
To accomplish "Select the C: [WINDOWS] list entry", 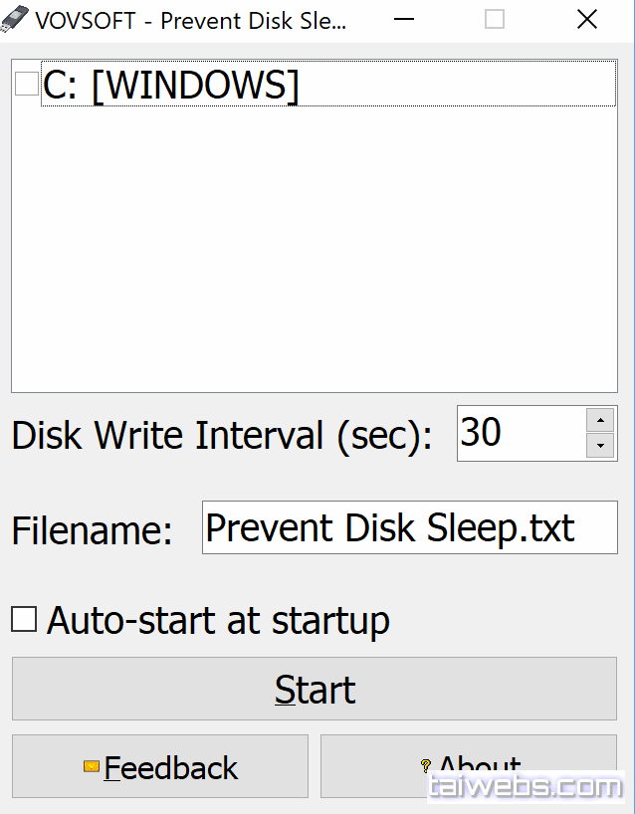I will point(171,87).
